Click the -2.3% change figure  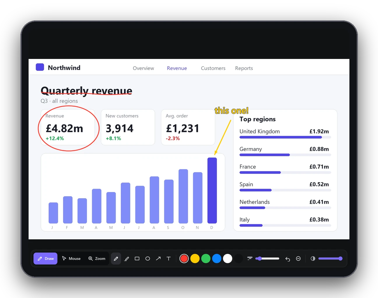point(173,138)
